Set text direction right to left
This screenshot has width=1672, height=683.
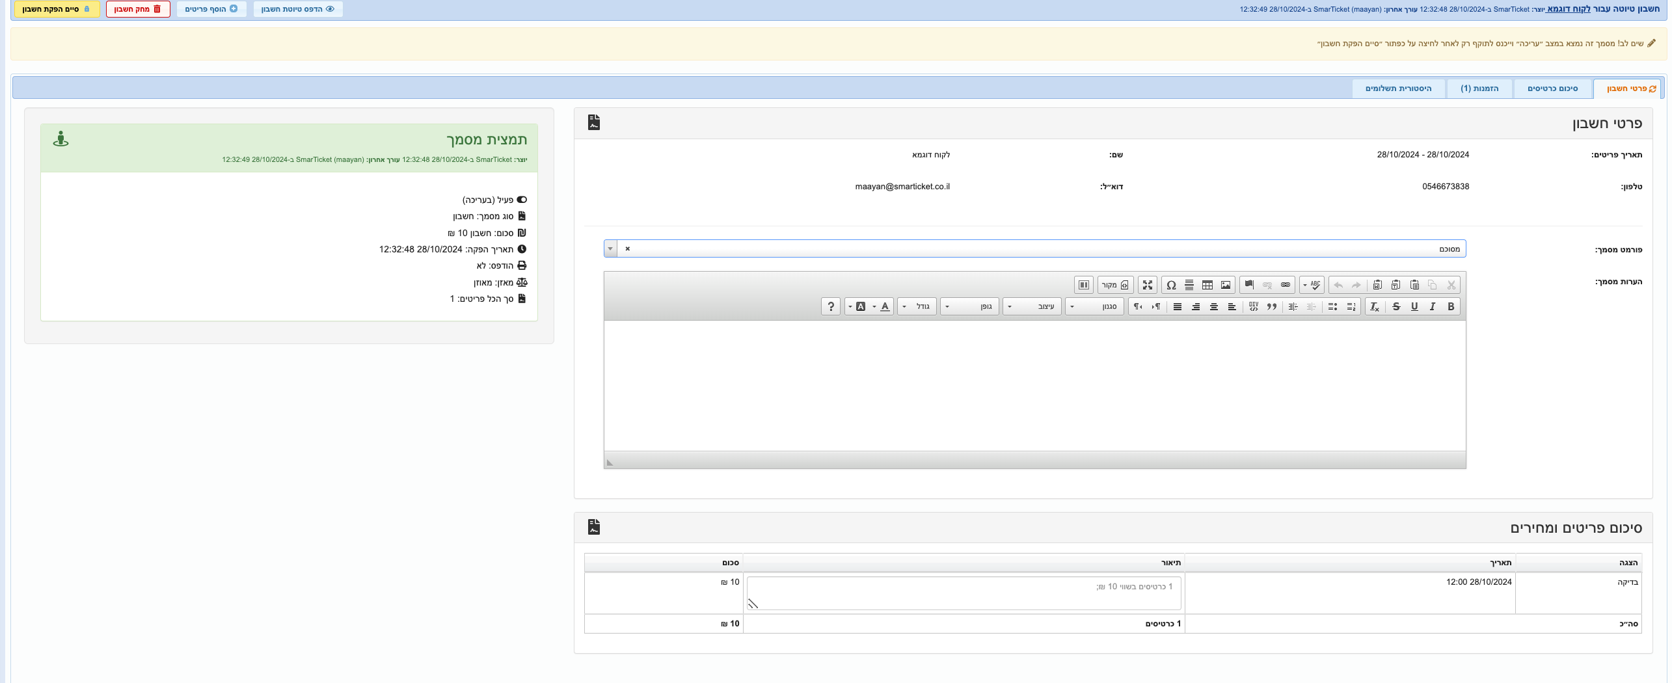pyautogui.click(x=1138, y=306)
